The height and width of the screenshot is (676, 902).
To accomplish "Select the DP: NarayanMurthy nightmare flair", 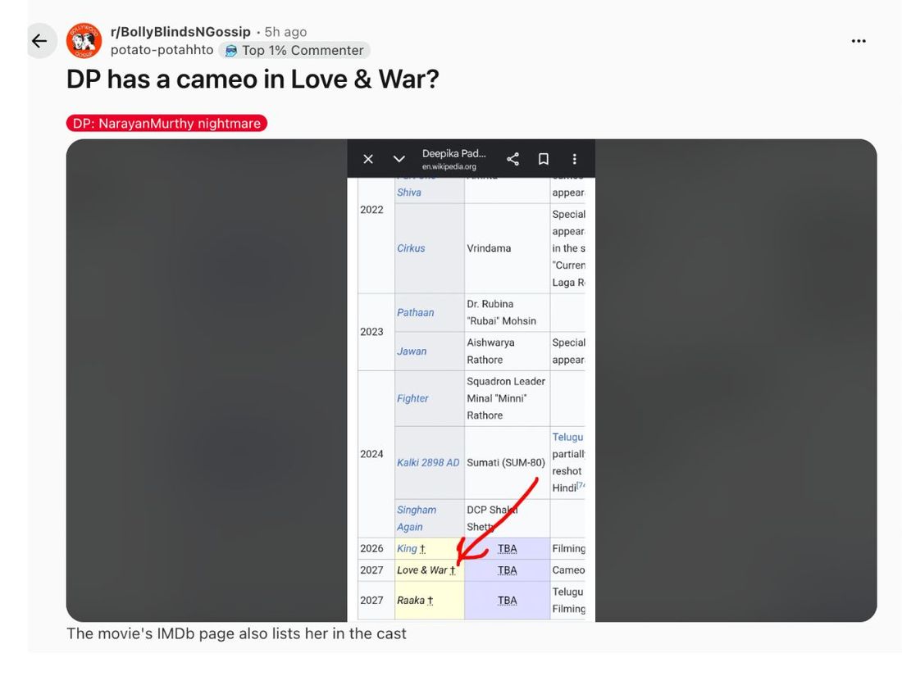I will [x=166, y=123].
